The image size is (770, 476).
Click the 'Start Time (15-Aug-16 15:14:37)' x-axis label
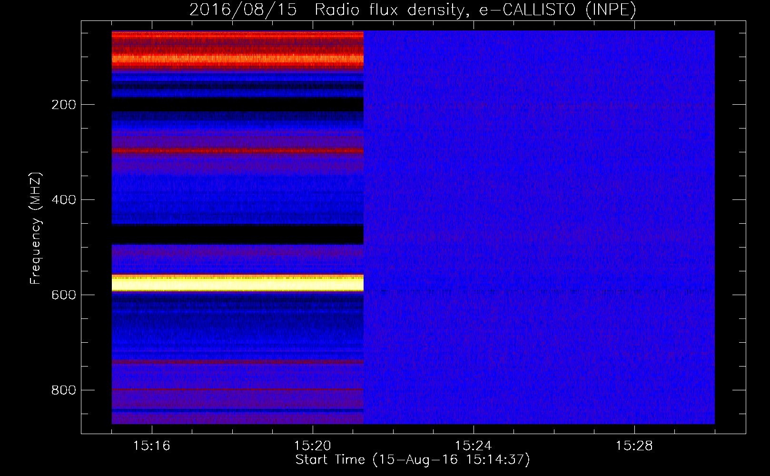coord(413,460)
